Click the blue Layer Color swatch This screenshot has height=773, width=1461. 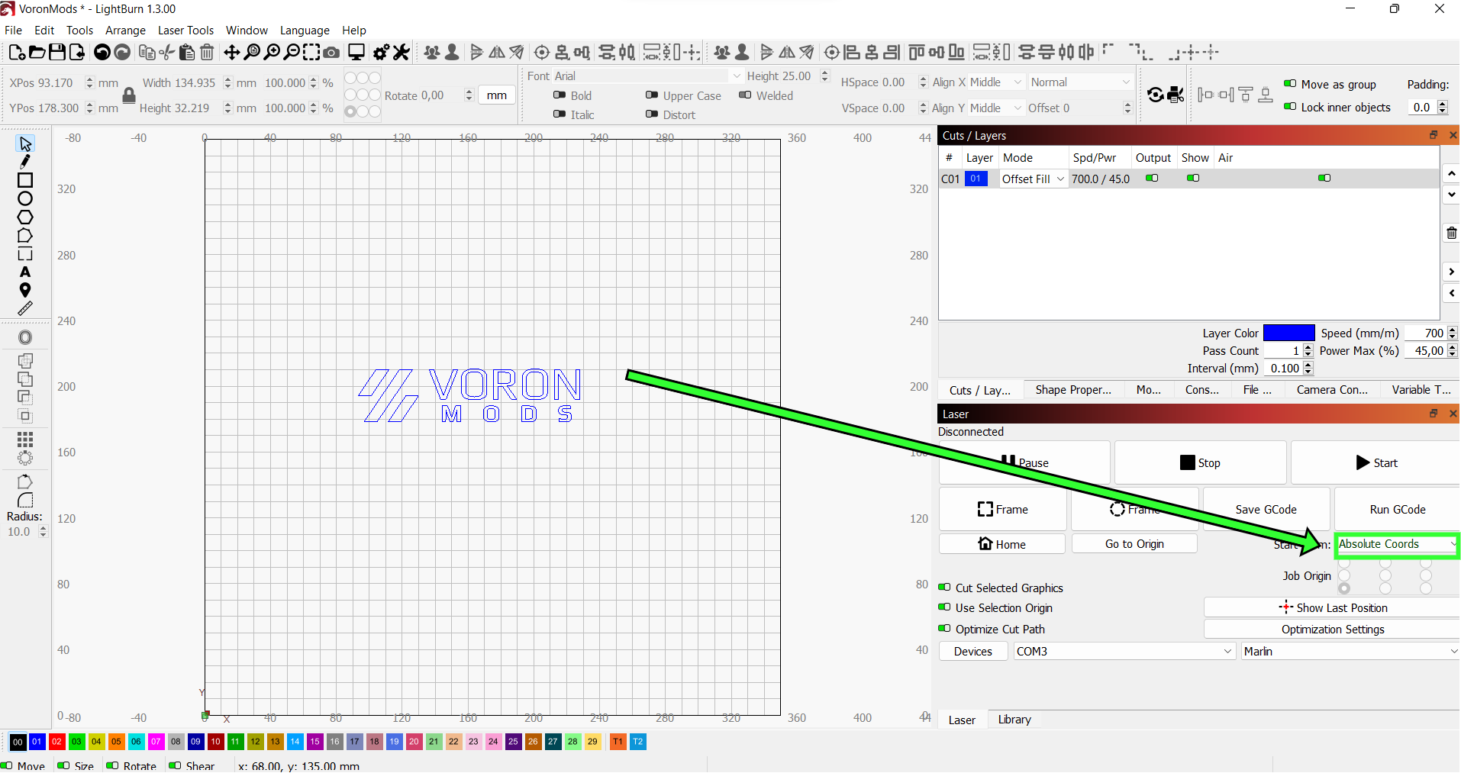pos(1288,333)
